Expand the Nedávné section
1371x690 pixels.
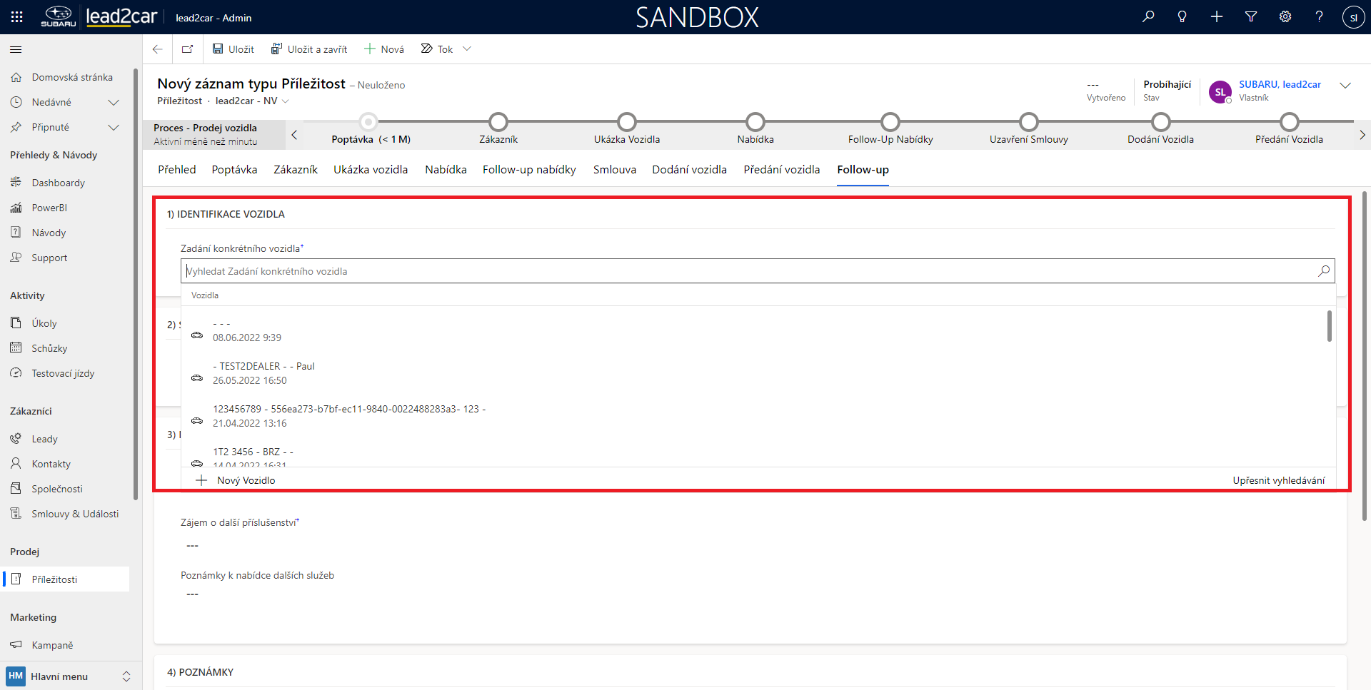113,103
